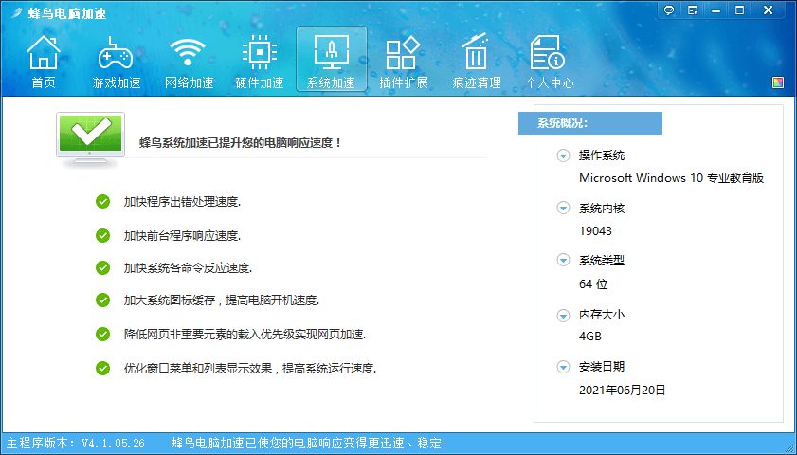Image resolution: width=797 pixels, height=455 pixels.
Task: Collapse the 内存大小 arrow
Action: point(563,316)
